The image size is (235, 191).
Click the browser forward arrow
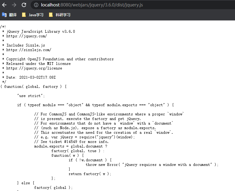coord(14,5)
